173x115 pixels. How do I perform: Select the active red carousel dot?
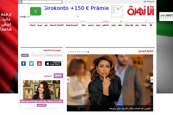click(x=88, y=52)
